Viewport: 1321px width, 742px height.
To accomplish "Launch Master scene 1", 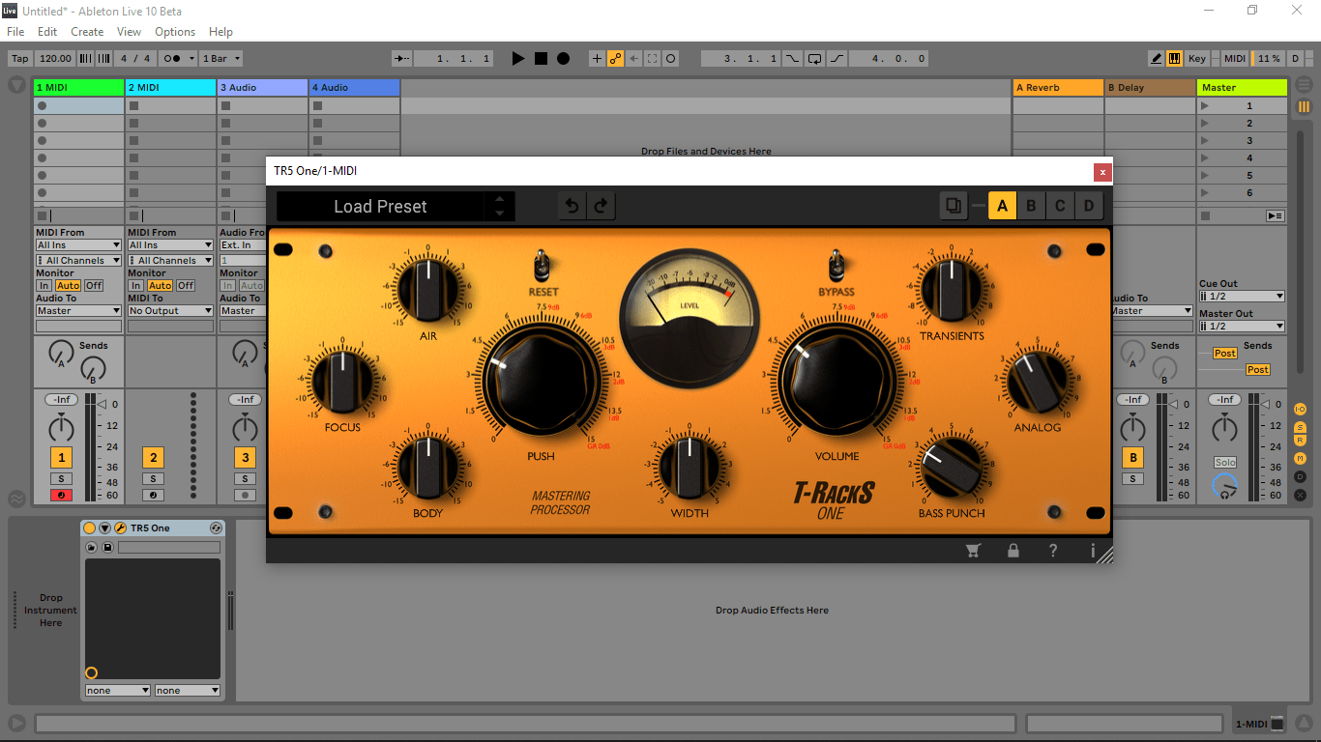I will [x=1204, y=106].
